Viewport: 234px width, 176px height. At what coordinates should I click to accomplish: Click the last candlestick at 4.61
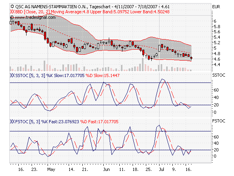tap(191, 58)
